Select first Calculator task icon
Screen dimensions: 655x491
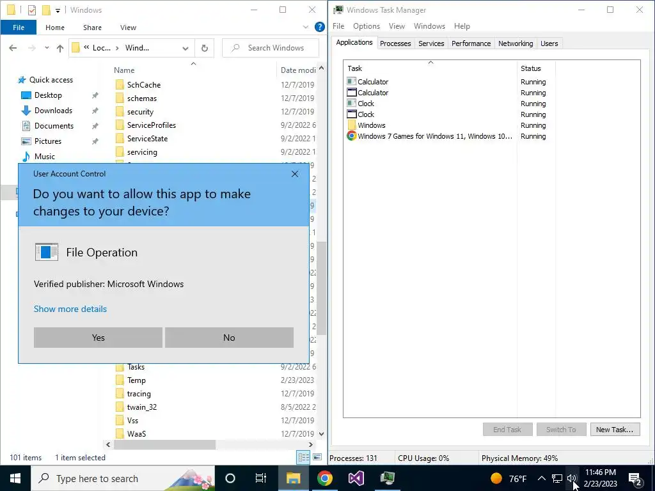click(x=352, y=81)
